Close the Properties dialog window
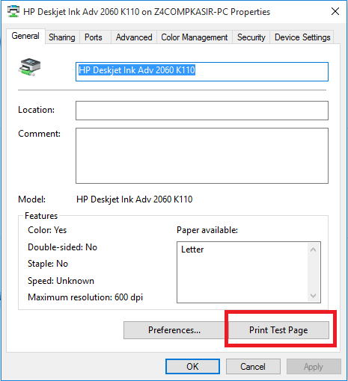 [335, 11]
